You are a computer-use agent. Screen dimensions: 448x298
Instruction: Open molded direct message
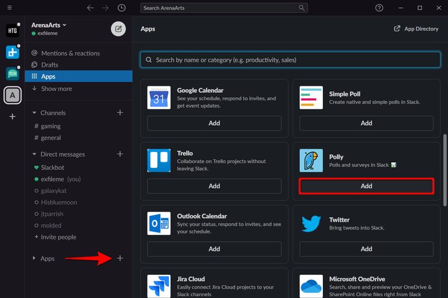click(78, 225)
